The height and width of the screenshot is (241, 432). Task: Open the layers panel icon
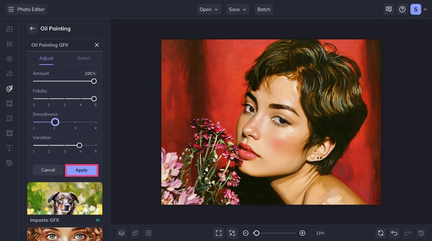(x=122, y=233)
